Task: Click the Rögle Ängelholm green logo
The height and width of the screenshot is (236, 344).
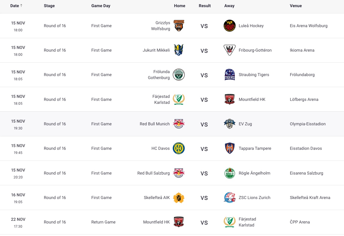Action: point(230,173)
